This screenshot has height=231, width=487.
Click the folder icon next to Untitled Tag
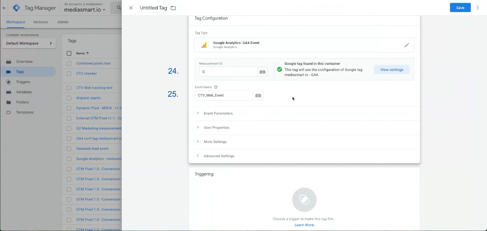[173, 8]
